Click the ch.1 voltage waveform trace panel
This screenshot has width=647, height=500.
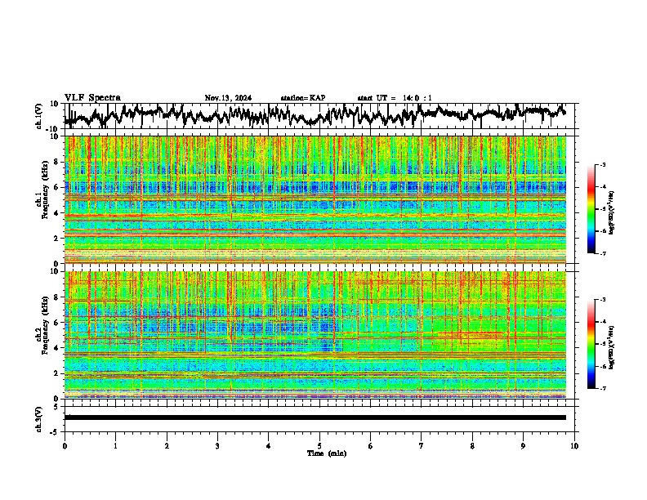click(319, 116)
